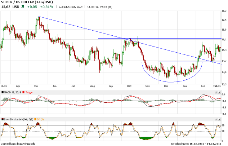Click the bottom of the blue rounding curve
Viewport: 228px width, 146px height.
click(169, 82)
